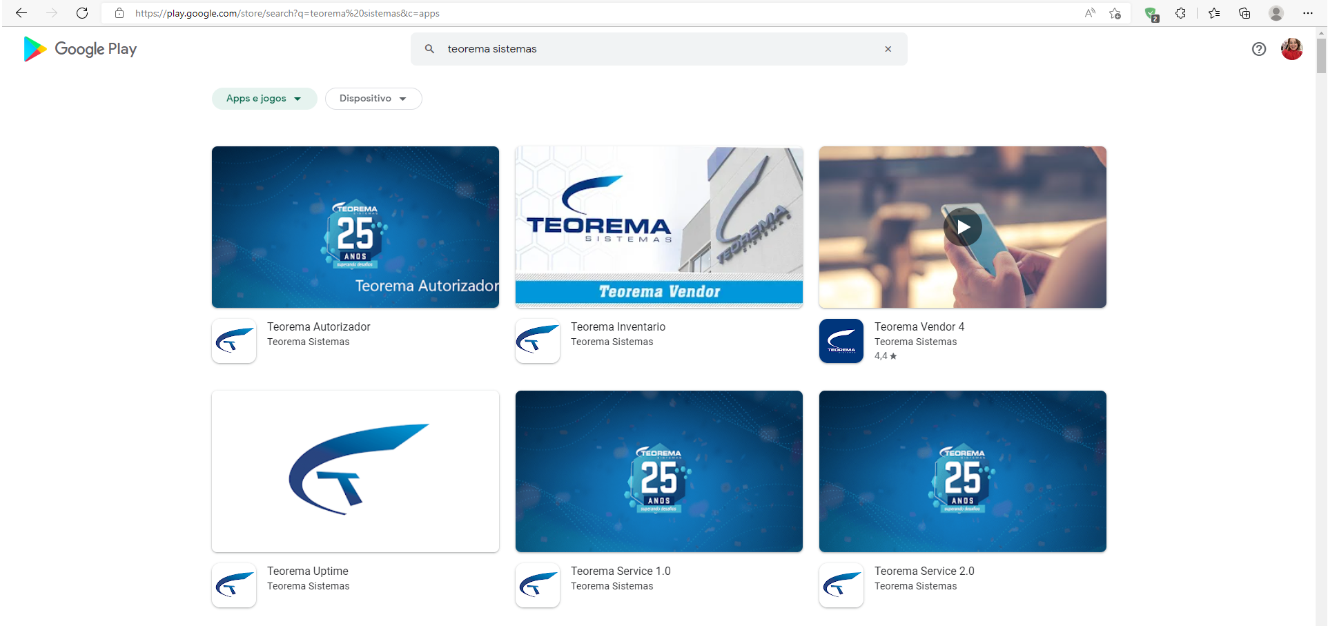Open the green shield extension icon

pos(1151,14)
